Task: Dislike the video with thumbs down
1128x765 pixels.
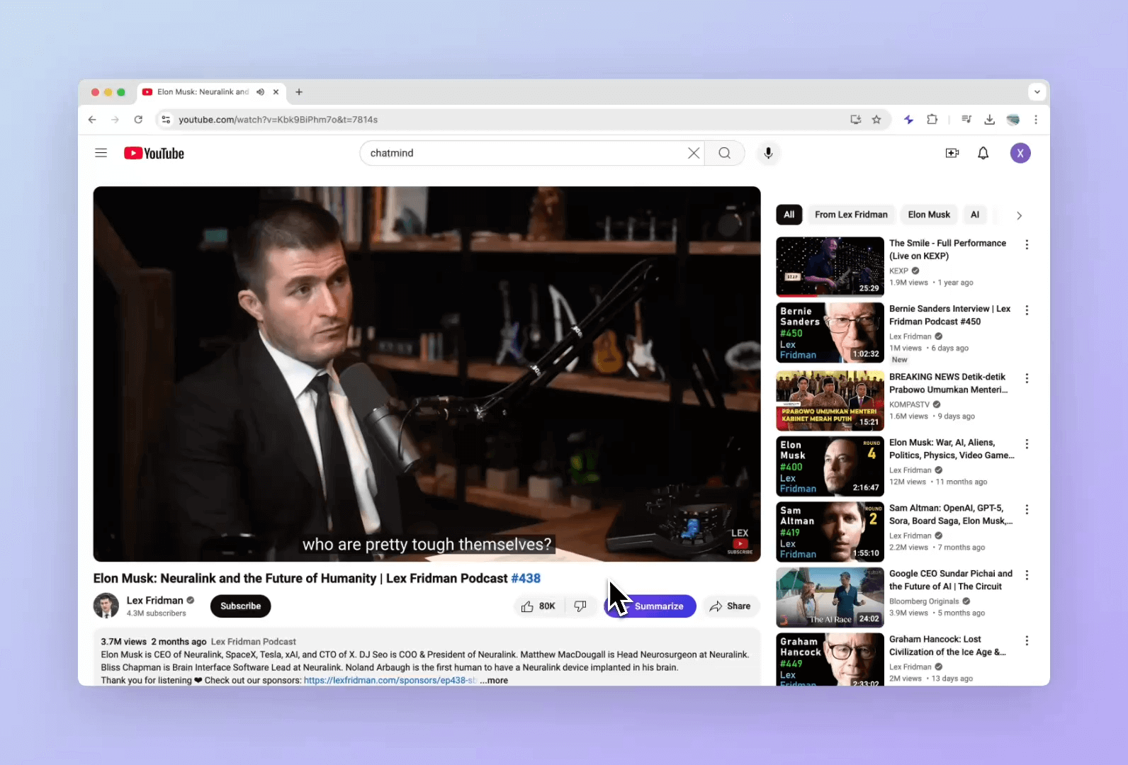Action: (x=580, y=606)
